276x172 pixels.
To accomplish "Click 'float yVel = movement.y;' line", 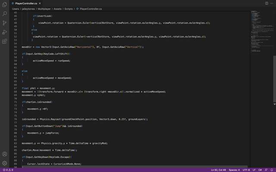I will pyautogui.click(x=38, y=88).
